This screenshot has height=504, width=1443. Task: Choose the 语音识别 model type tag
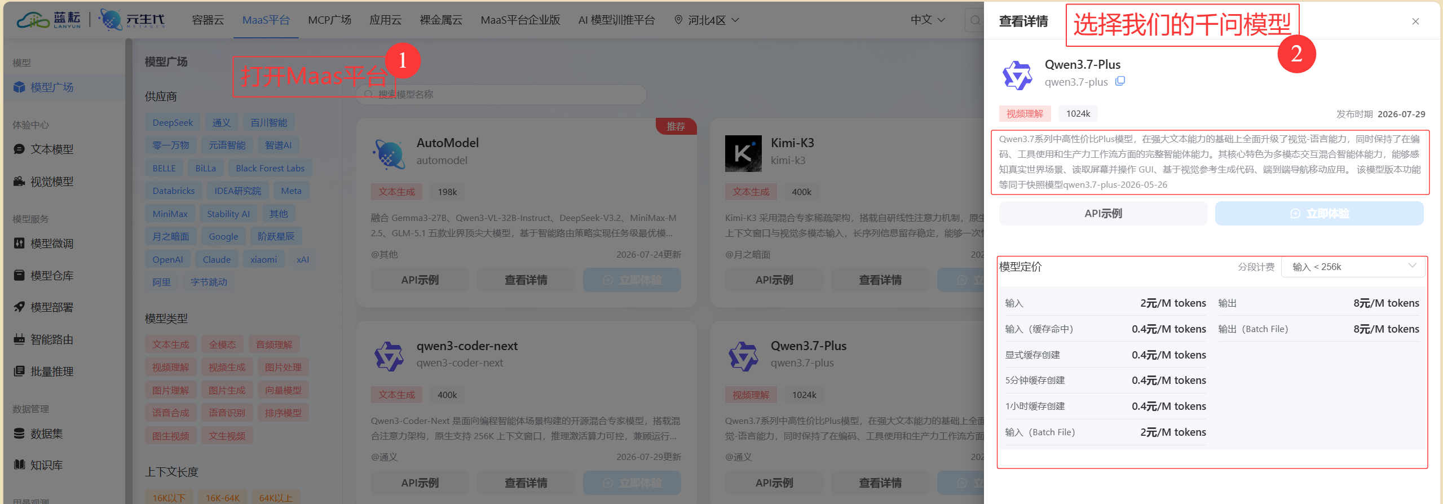tap(227, 413)
